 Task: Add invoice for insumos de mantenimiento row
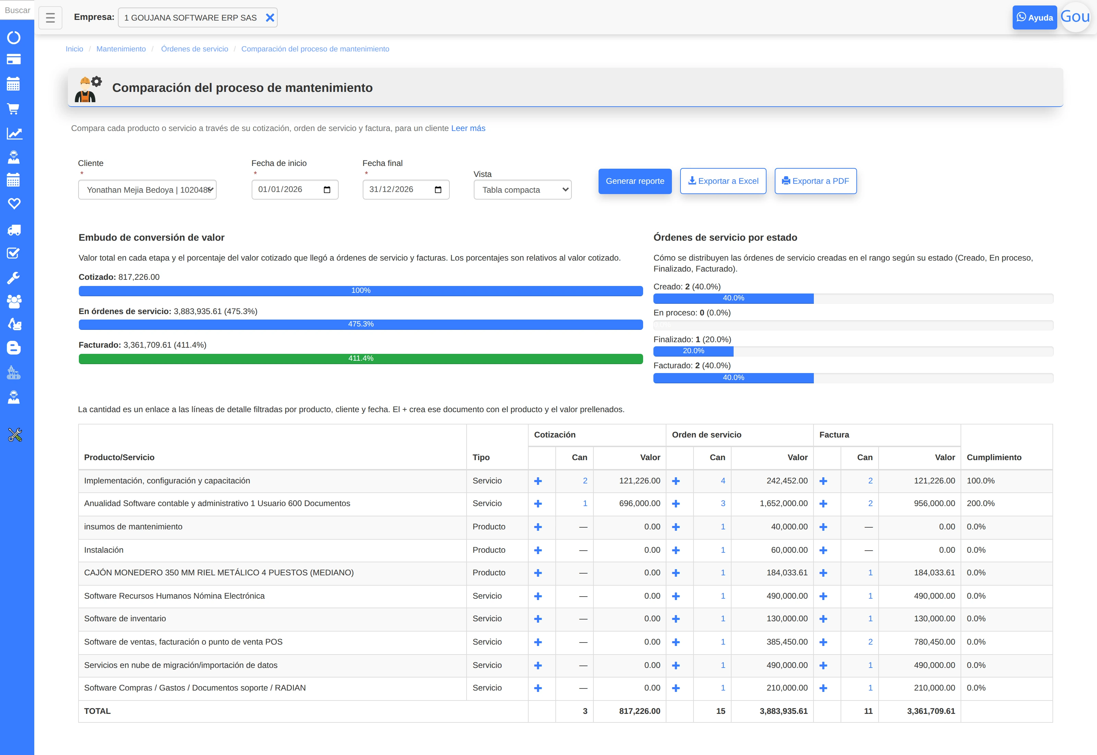[x=823, y=527]
